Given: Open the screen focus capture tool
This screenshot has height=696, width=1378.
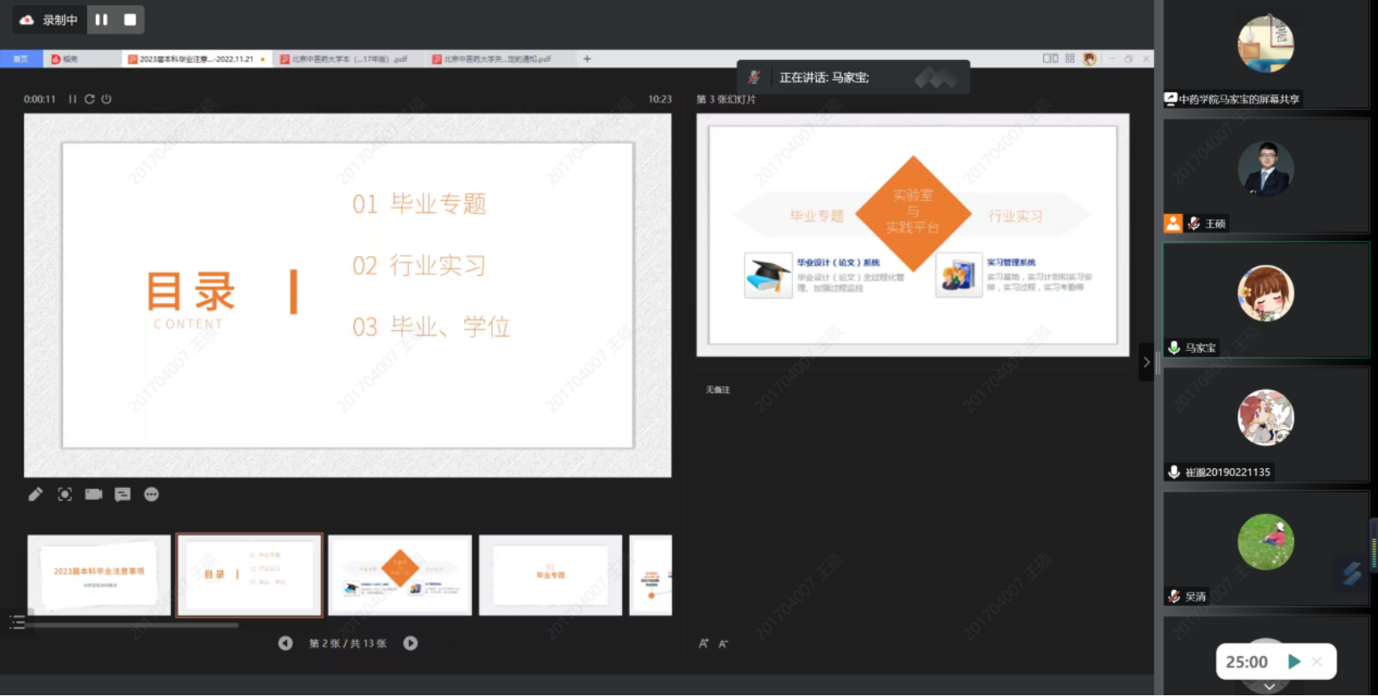Looking at the screenshot, I should [65, 494].
